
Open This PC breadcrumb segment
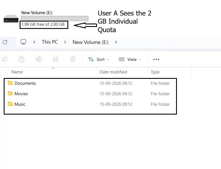point(50,42)
